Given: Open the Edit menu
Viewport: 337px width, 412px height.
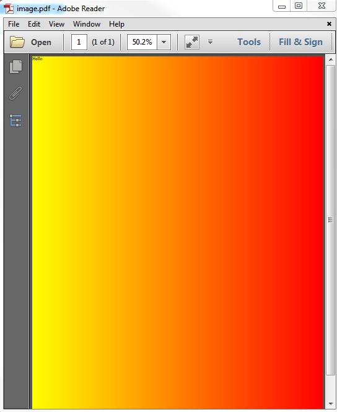Looking at the screenshot, I should click(x=34, y=24).
